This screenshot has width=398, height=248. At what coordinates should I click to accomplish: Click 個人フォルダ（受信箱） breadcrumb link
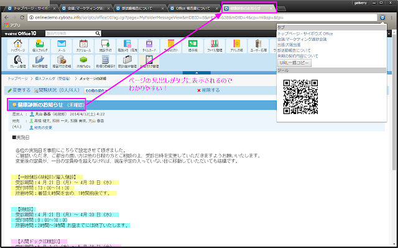[x=52, y=79]
